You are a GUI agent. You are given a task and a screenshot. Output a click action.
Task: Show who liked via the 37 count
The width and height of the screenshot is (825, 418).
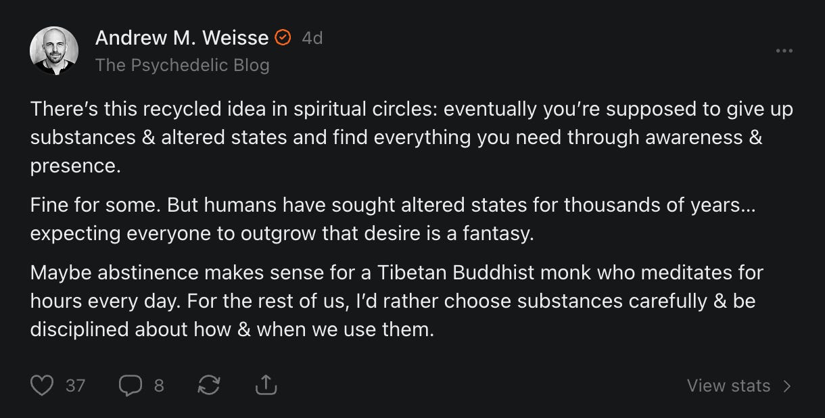tap(76, 386)
